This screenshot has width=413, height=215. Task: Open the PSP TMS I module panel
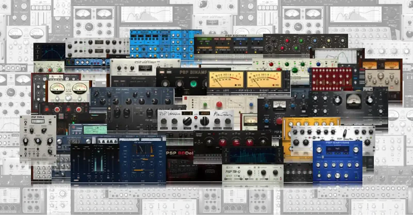point(38,136)
